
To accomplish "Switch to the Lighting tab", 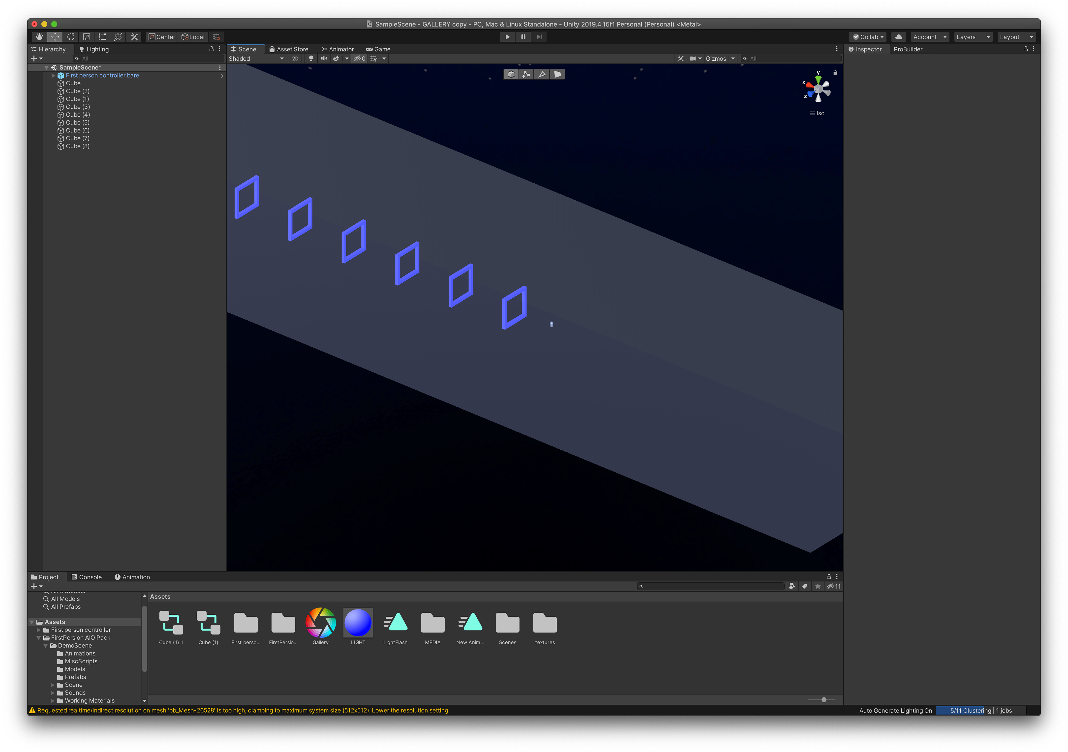I will click(93, 49).
